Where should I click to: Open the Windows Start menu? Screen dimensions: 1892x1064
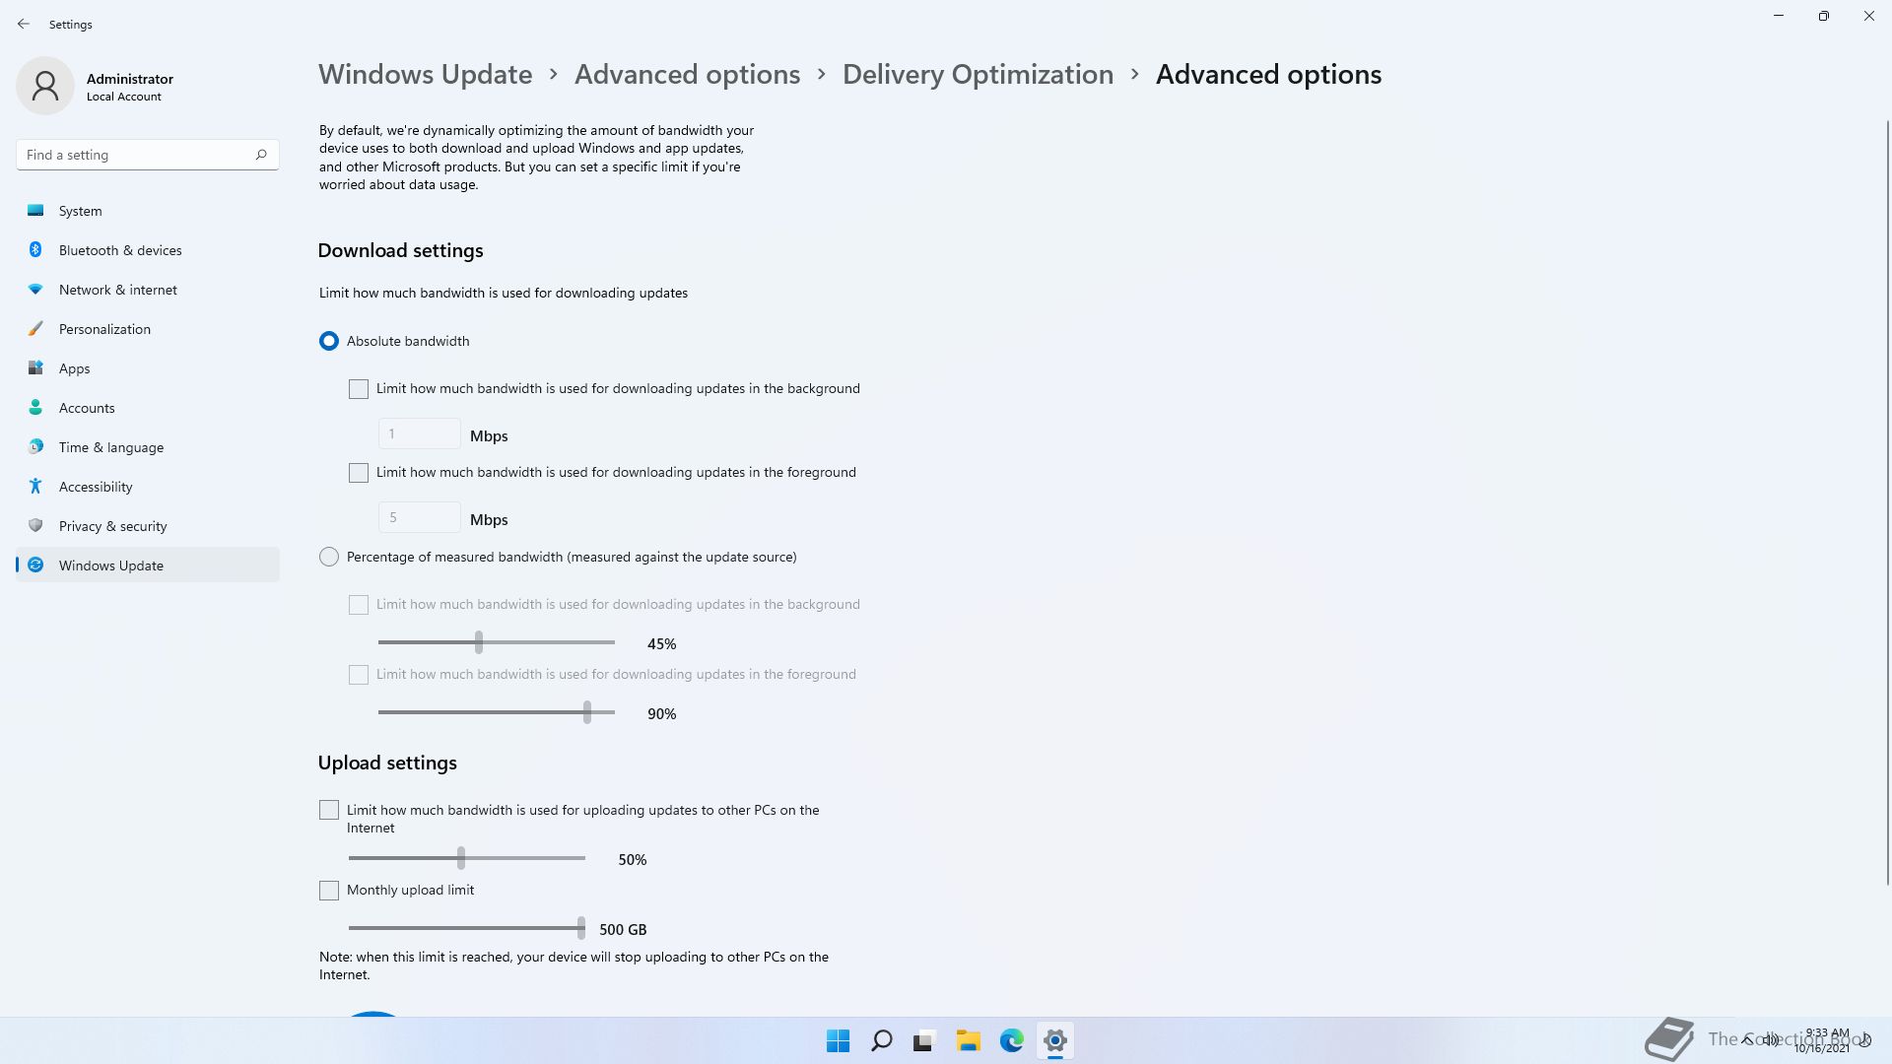(838, 1040)
